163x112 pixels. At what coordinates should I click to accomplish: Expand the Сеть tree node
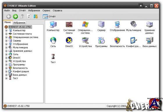pyautogui.click(x=6, y=54)
